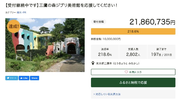Click the Facebook Like button label

point(25,78)
